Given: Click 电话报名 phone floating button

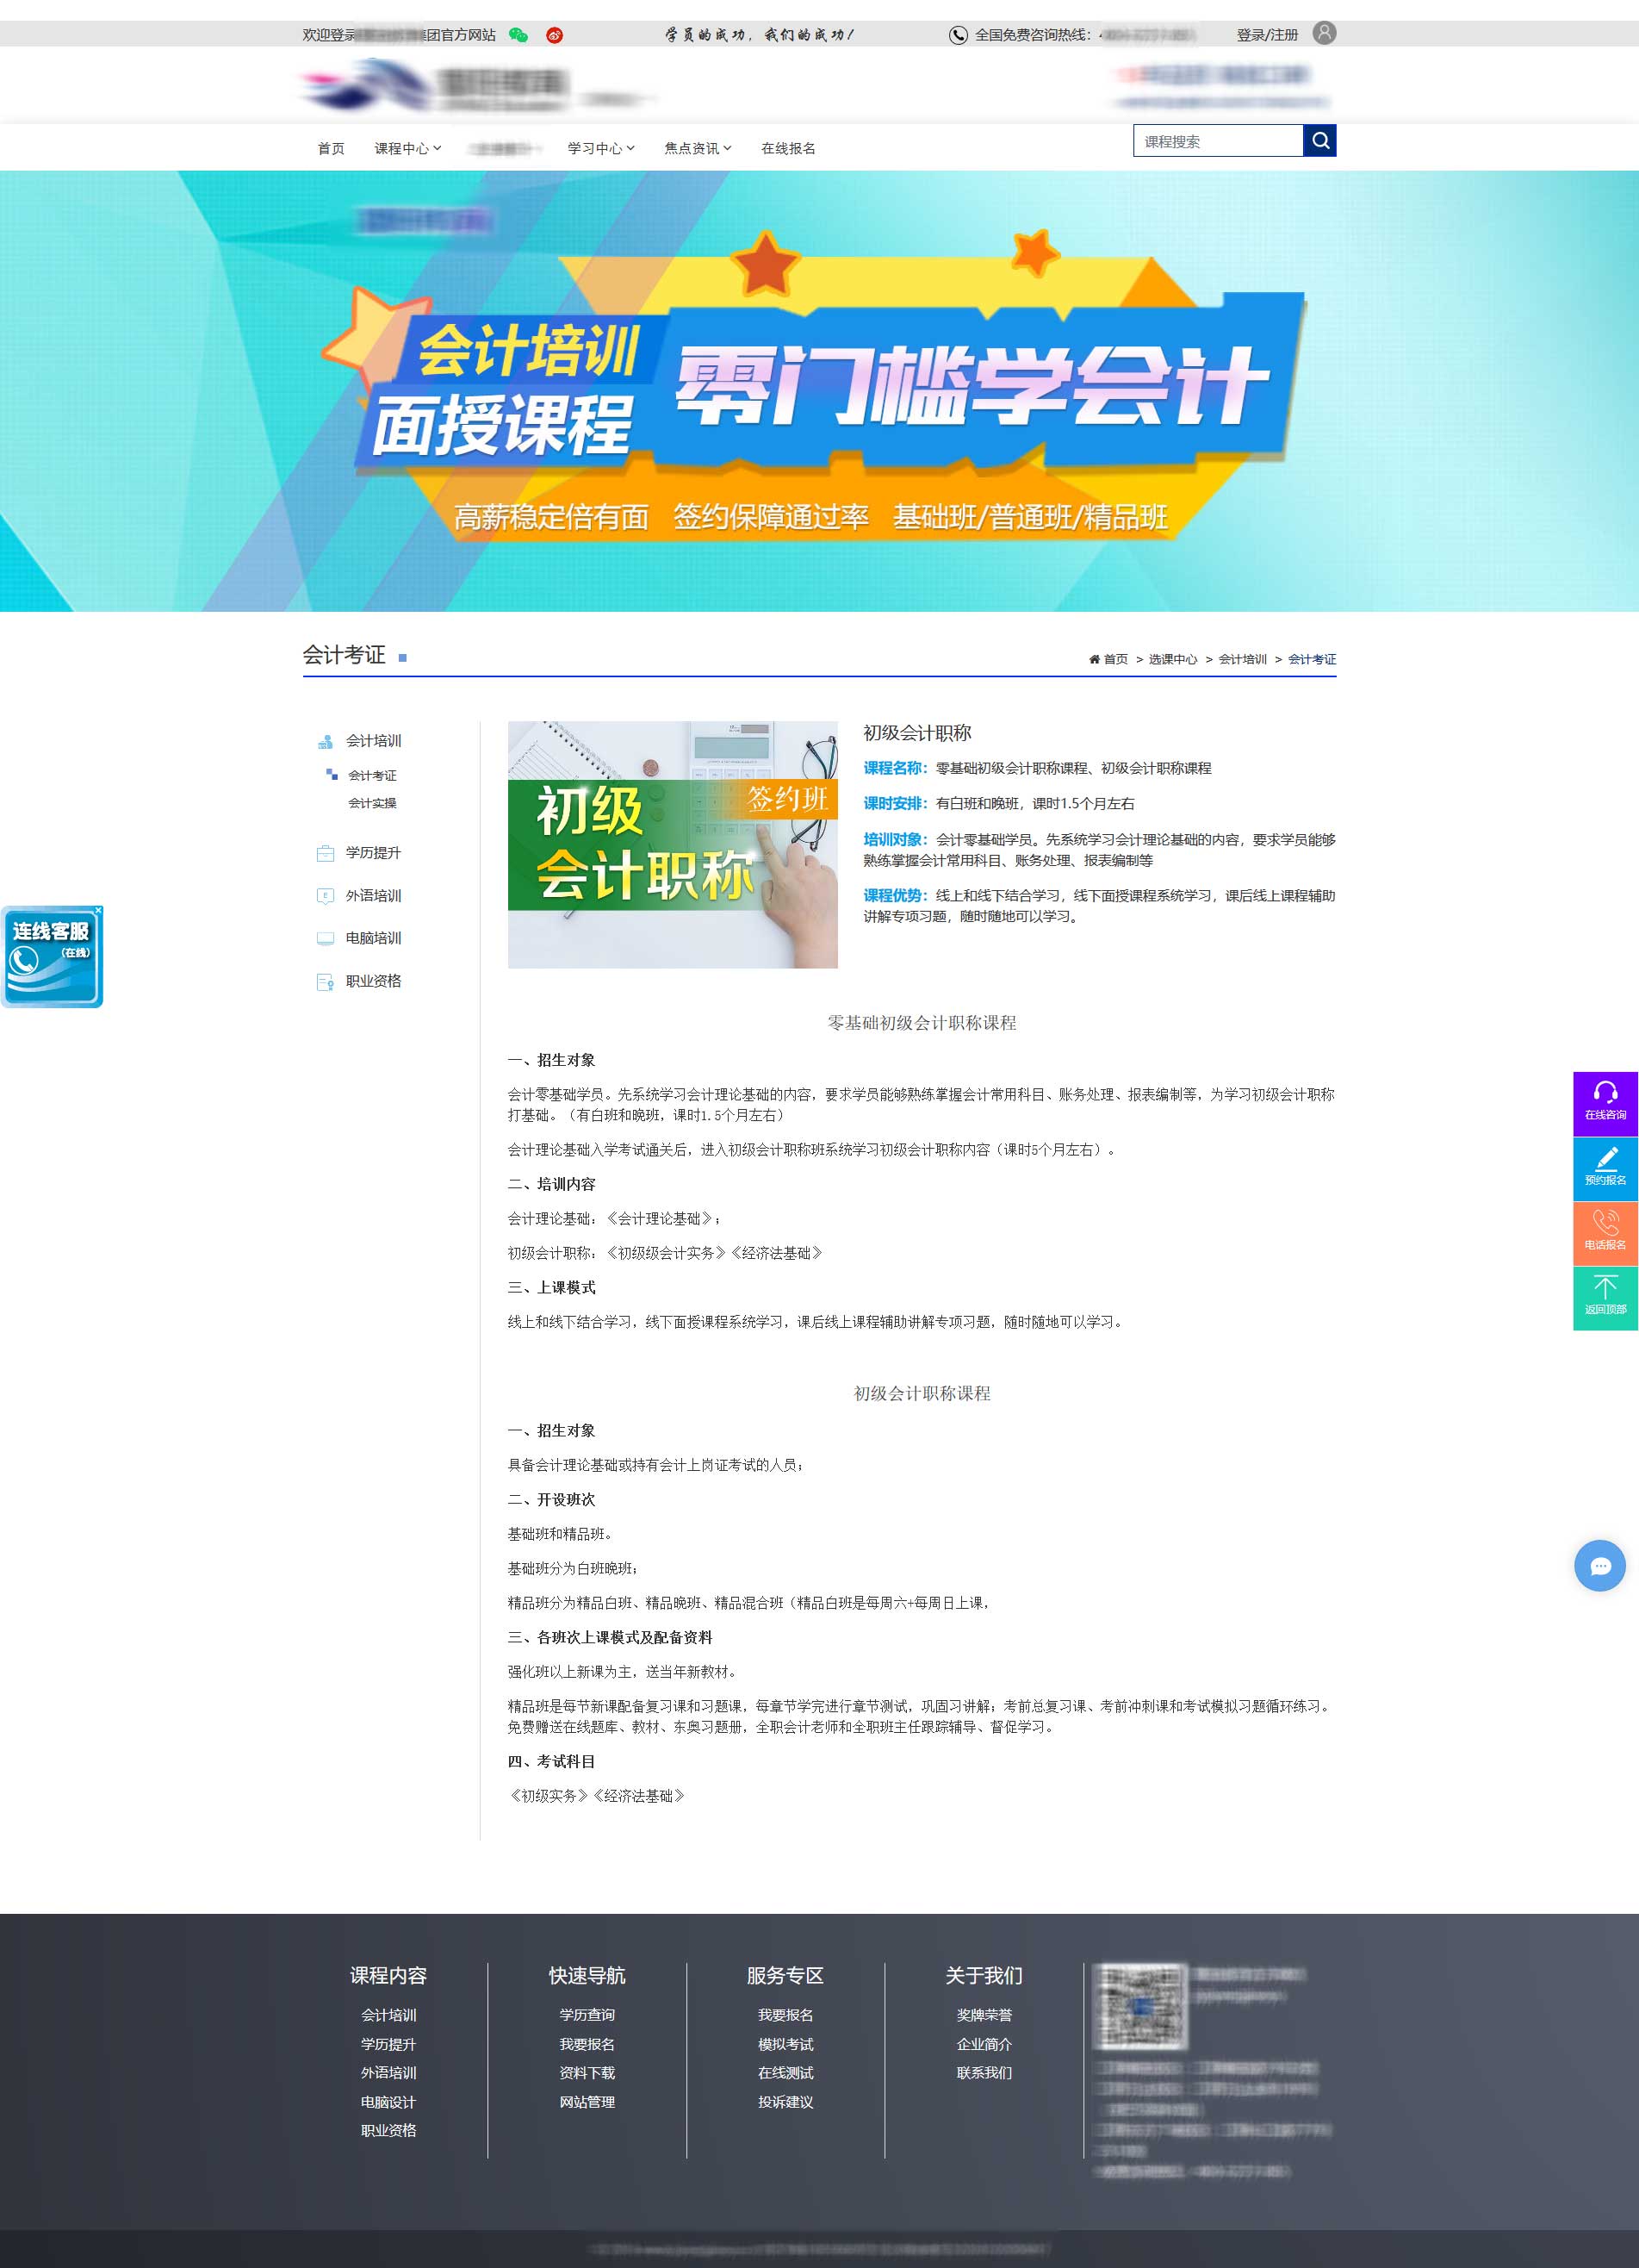Looking at the screenshot, I should pyautogui.click(x=1605, y=1232).
